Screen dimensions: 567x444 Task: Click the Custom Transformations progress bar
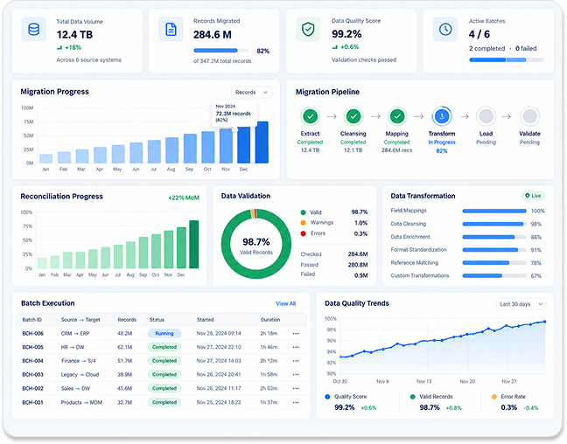point(494,275)
